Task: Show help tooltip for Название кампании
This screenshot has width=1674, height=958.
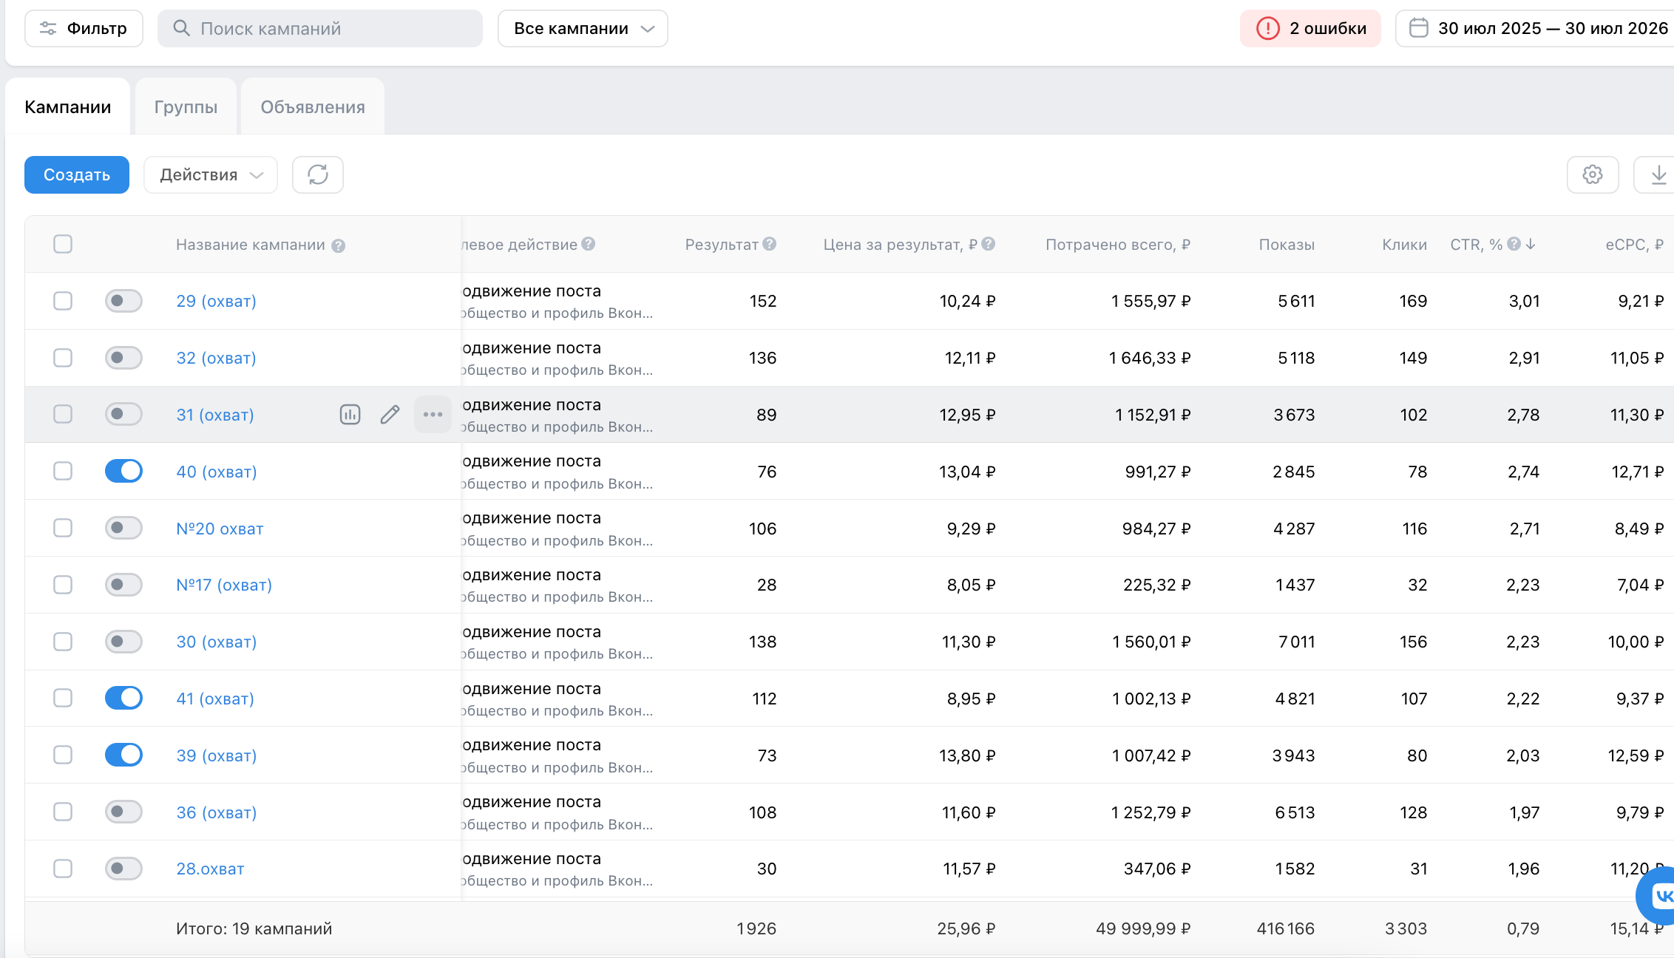Action: click(x=338, y=245)
